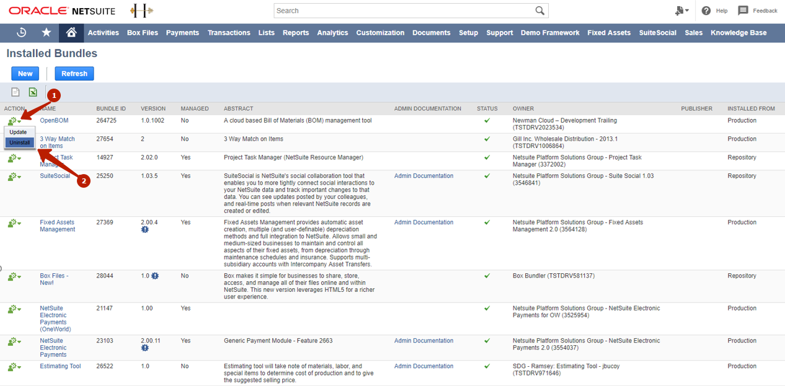Open Admin Documentation for Estimating Tool

click(424, 366)
